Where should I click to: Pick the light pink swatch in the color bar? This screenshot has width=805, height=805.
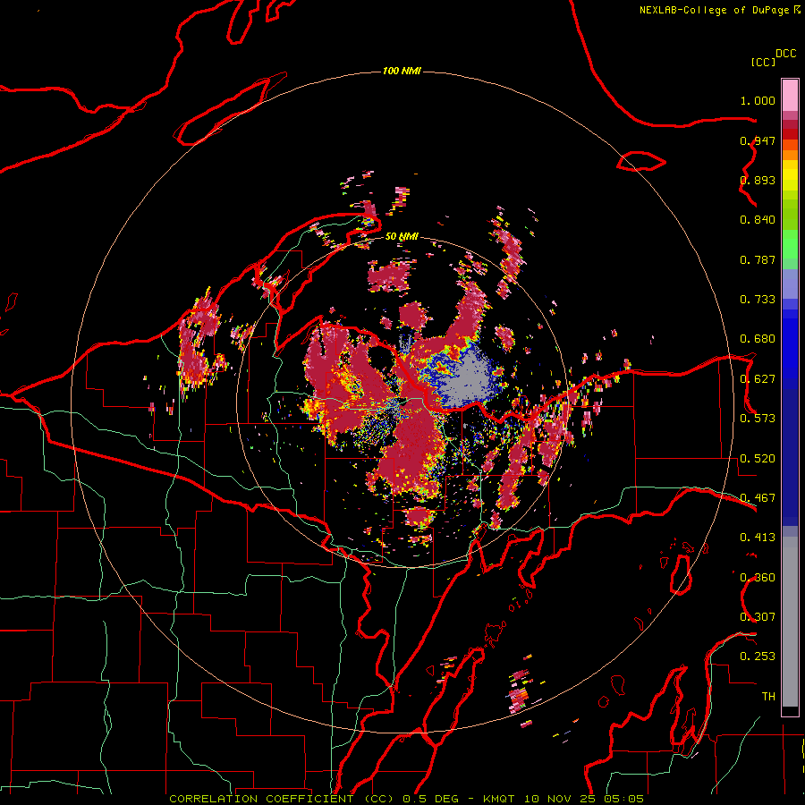point(790,95)
